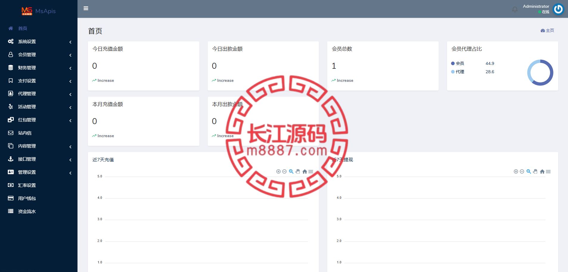Click the icon beside 活动管理
The image size is (568, 272).
(x=11, y=107)
